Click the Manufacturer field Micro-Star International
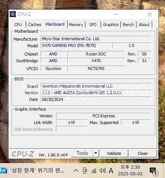 pos(96,39)
